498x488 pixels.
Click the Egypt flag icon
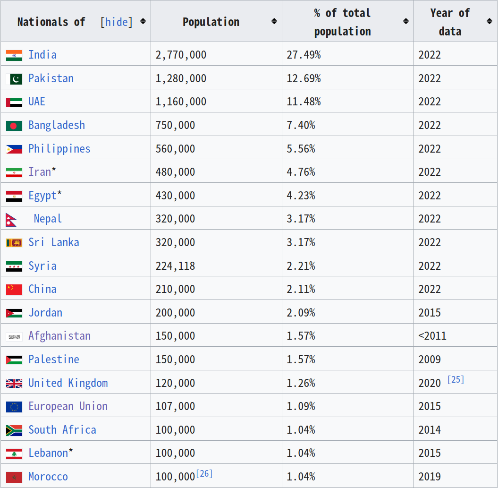coord(14,196)
